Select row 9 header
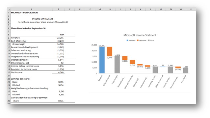The height and width of the screenshot is (118, 210). (x=9, y=38)
